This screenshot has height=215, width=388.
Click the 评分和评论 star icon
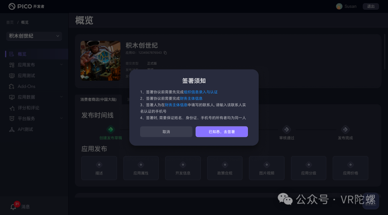(11, 108)
